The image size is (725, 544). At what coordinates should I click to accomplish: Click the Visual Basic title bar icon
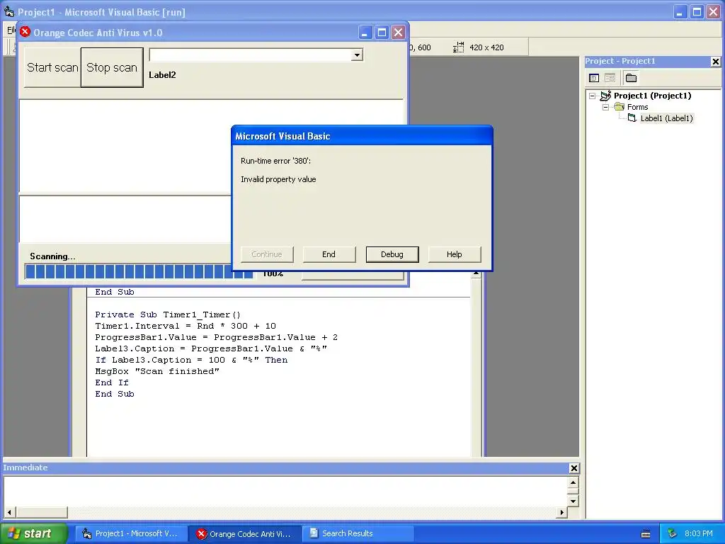tap(8, 12)
